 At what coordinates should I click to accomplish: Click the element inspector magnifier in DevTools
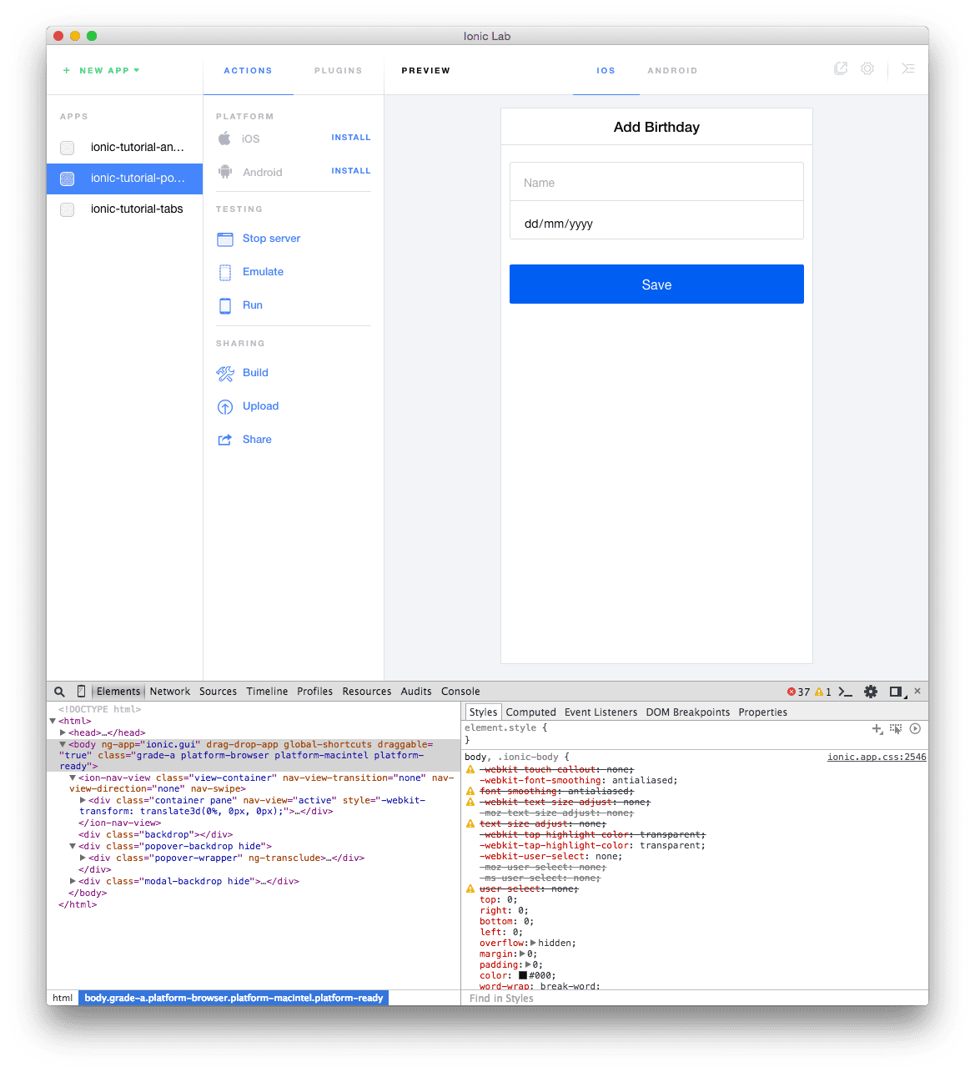(x=59, y=692)
